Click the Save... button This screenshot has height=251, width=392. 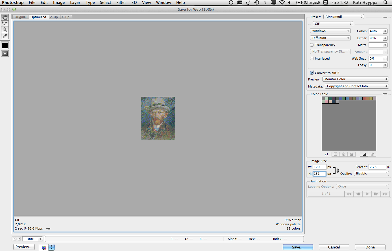click(298, 247)
